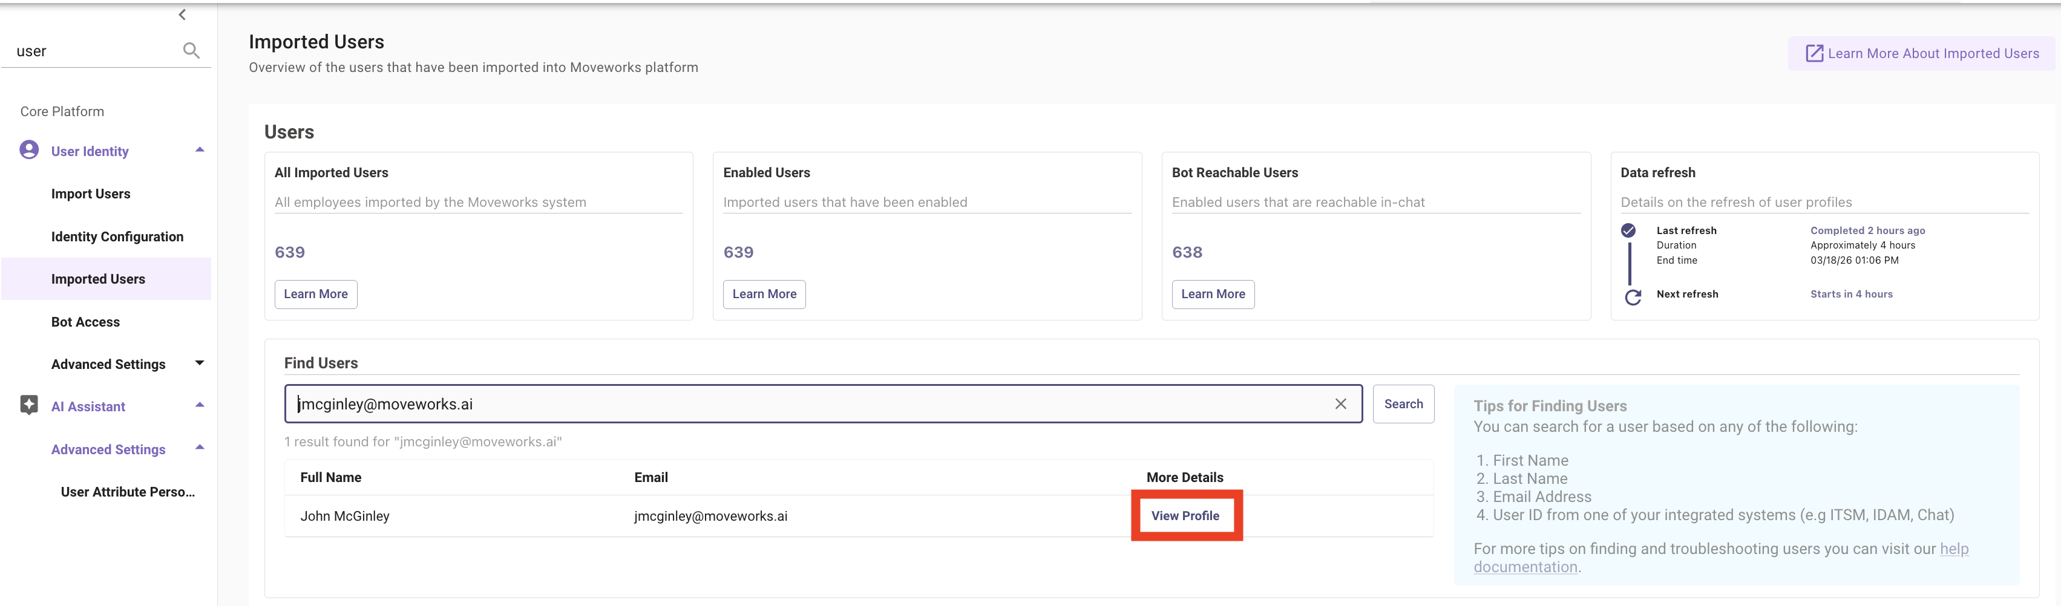Expand Advanced Settings under User Identity

pos(199,363)
